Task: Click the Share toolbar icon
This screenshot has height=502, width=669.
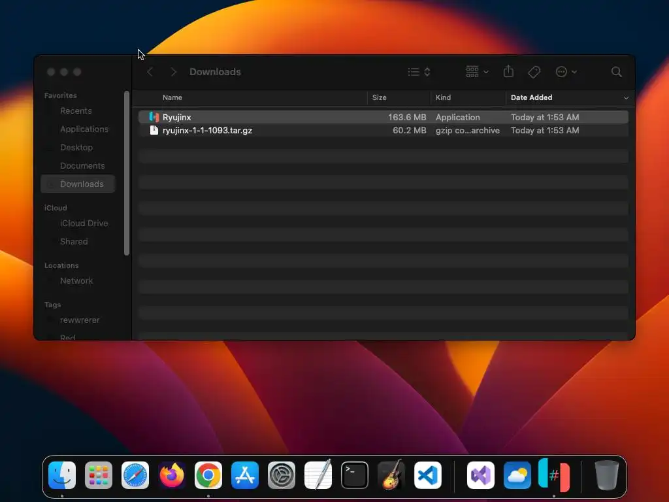Action: tap(508, 71)
